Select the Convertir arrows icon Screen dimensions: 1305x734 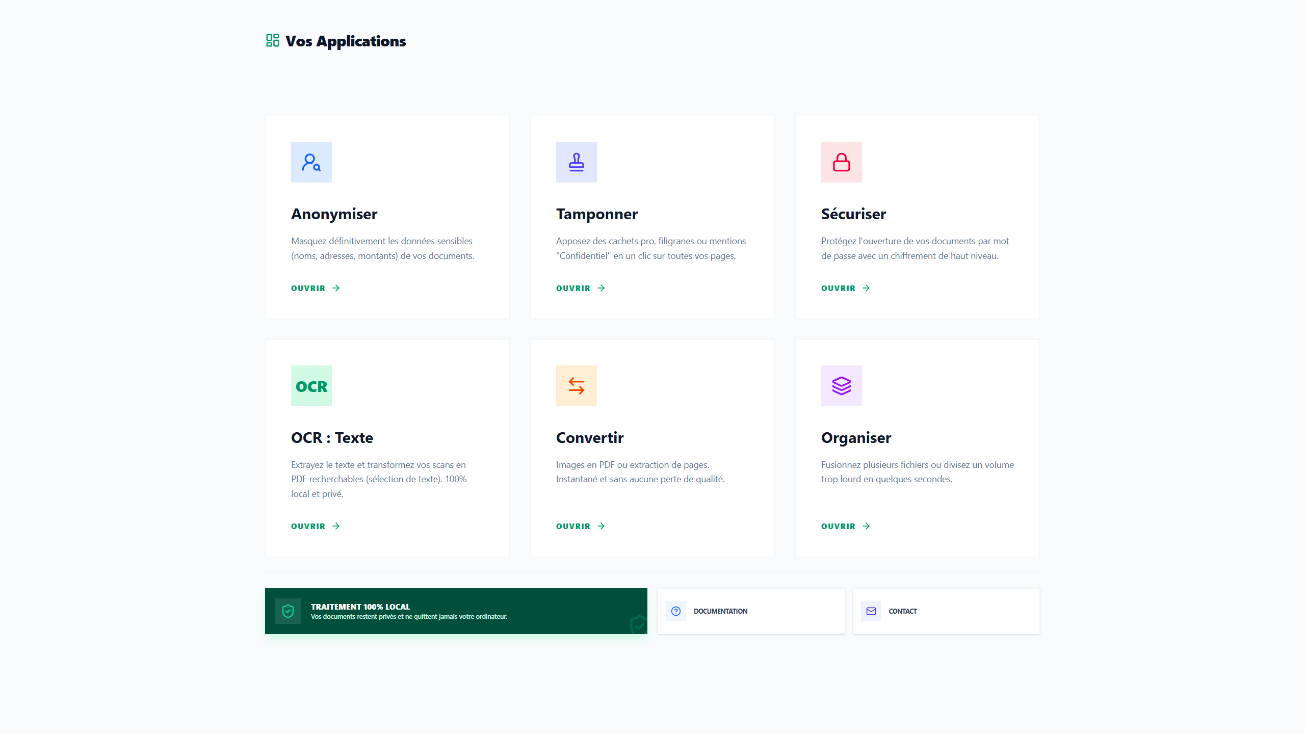pos(576,386)
